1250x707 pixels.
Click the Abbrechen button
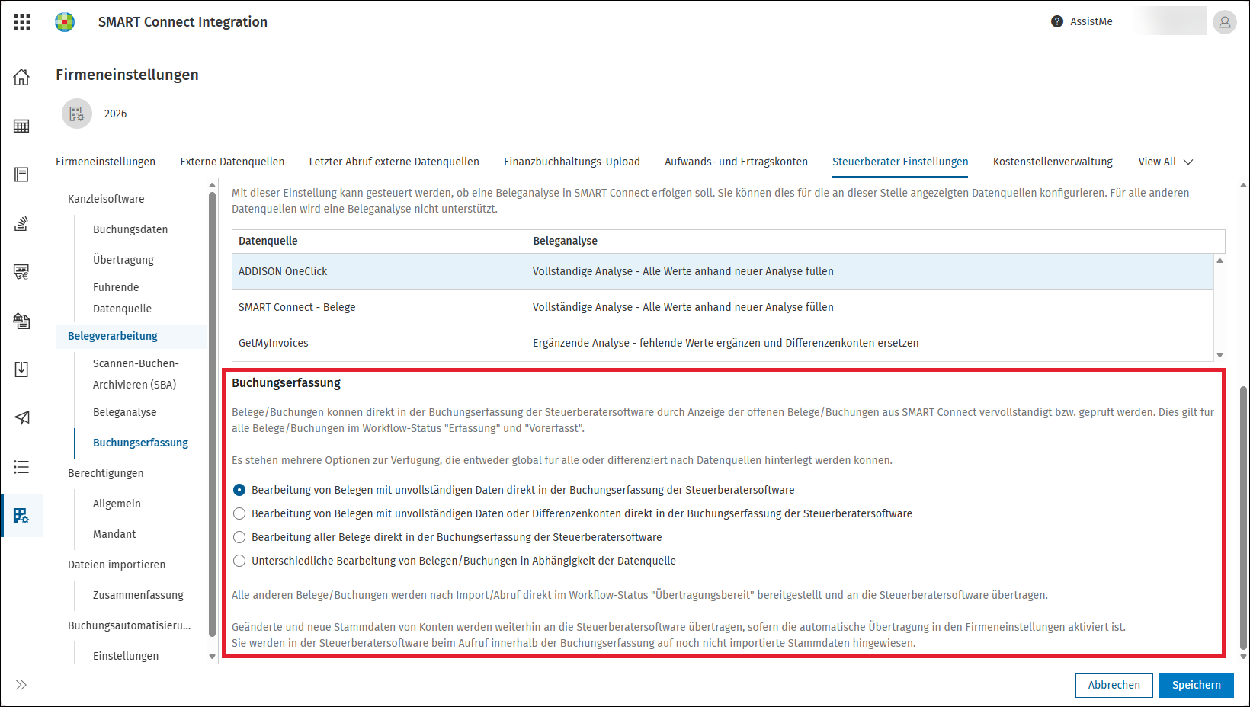tap(1114, 685)
